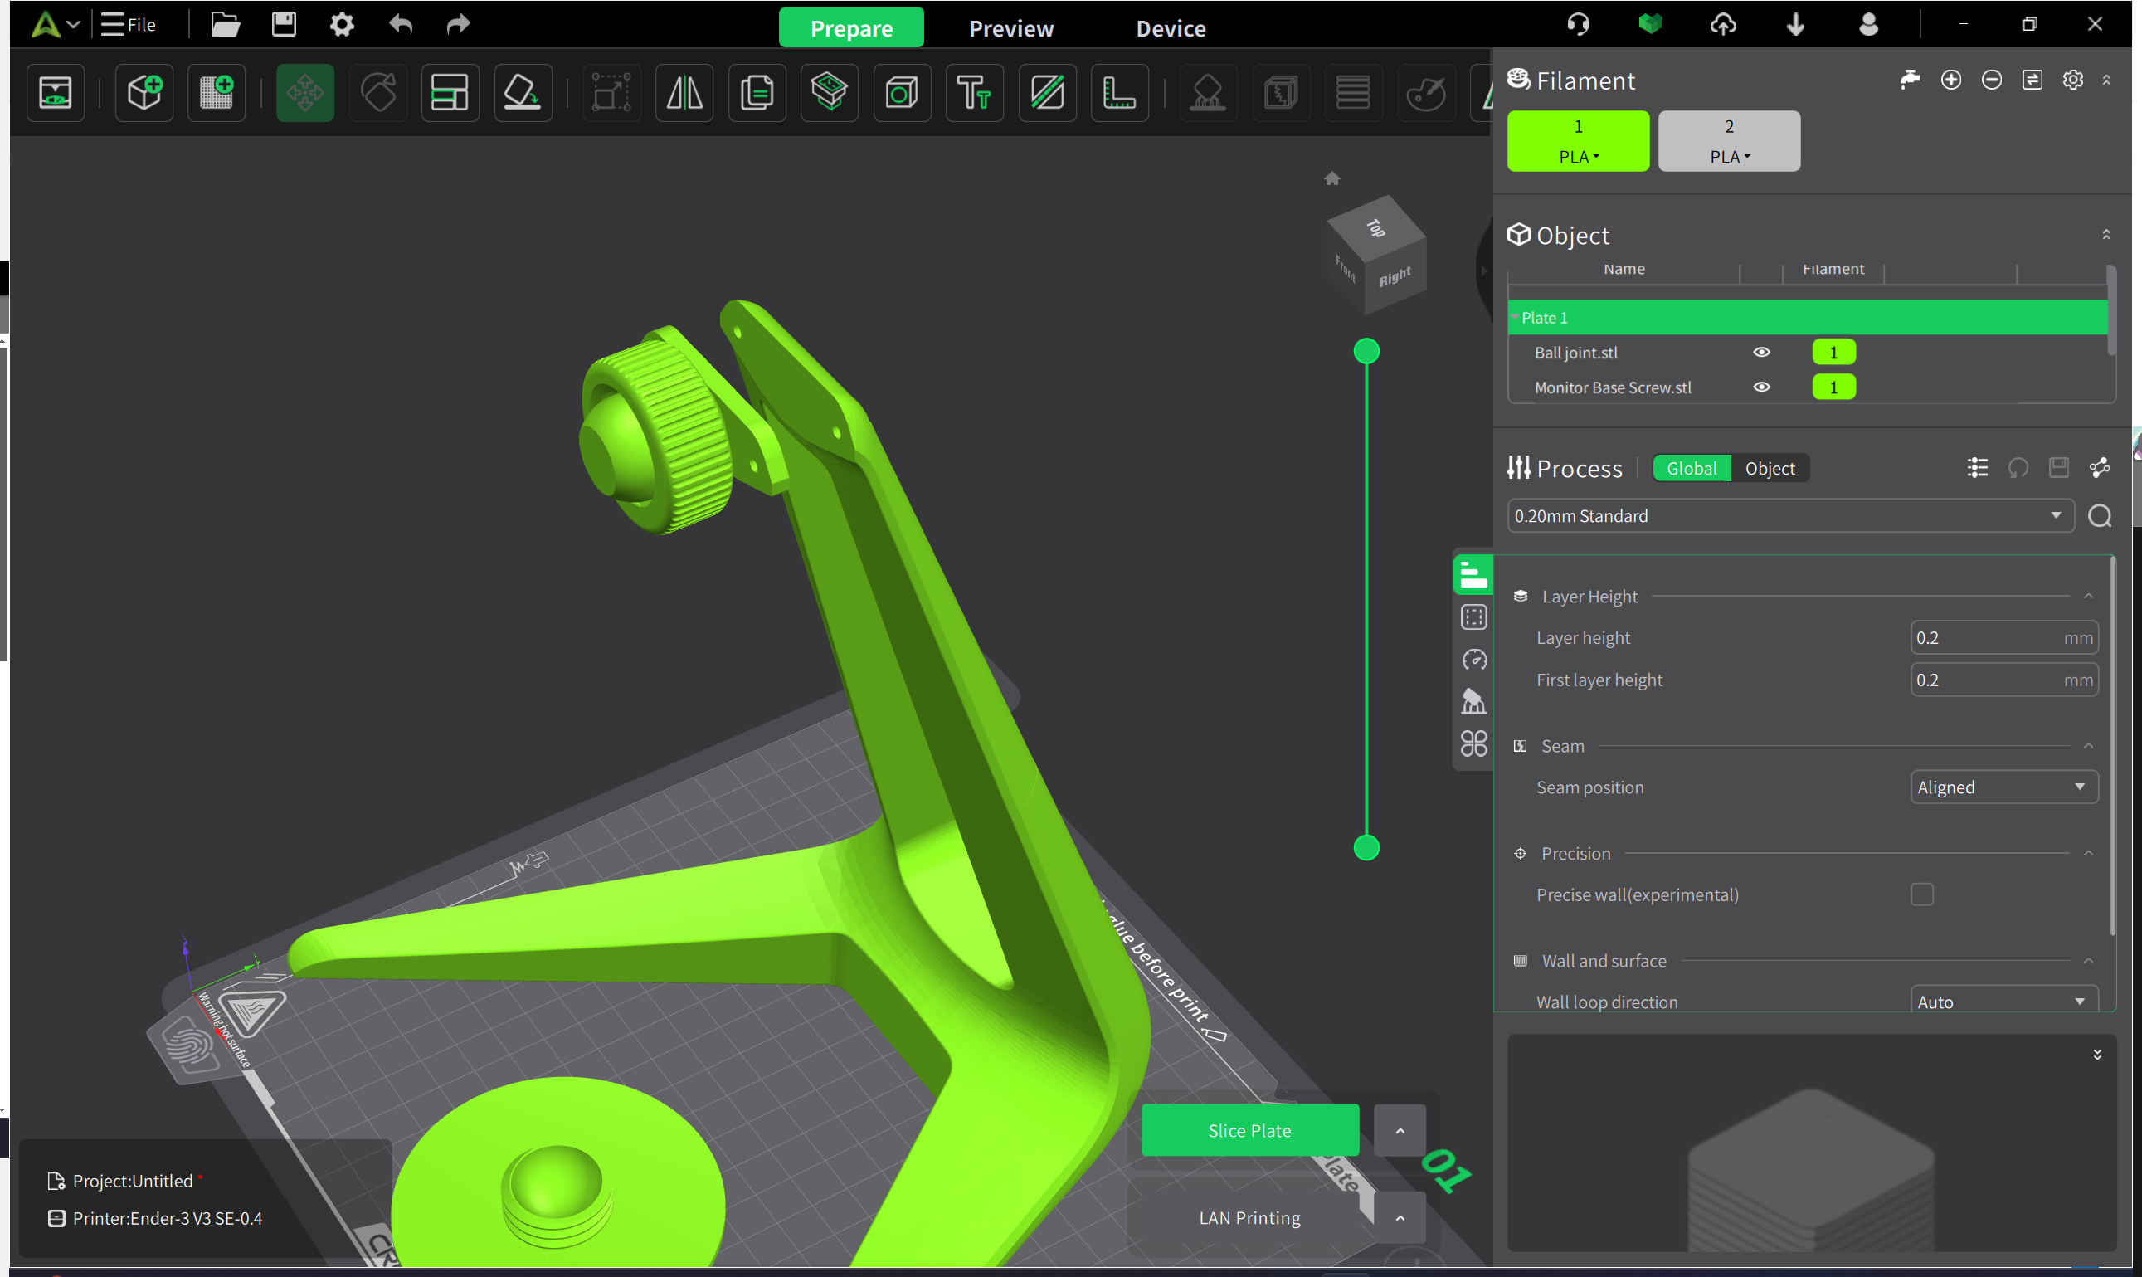
Task: Save the project with the floppy disk icon
Action: pyautogui.click(x=284, y=24)
